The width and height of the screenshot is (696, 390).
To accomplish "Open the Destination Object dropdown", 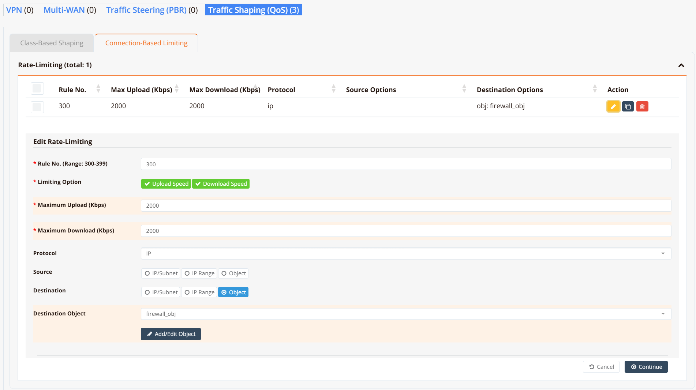I will click(x=405, y=314).
